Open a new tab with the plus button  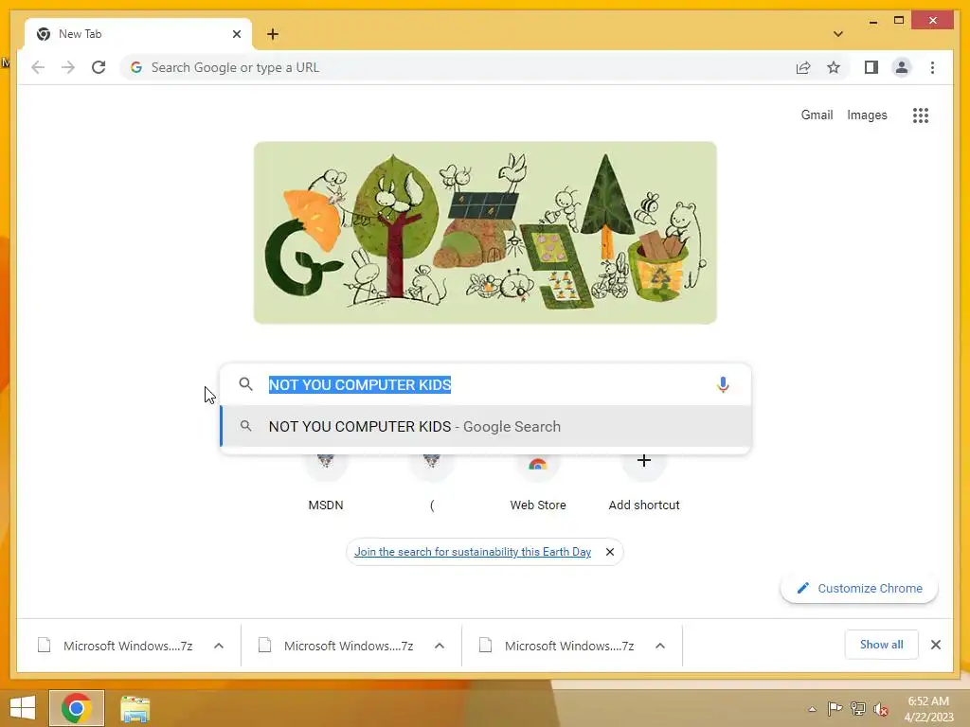pos(273,34)
